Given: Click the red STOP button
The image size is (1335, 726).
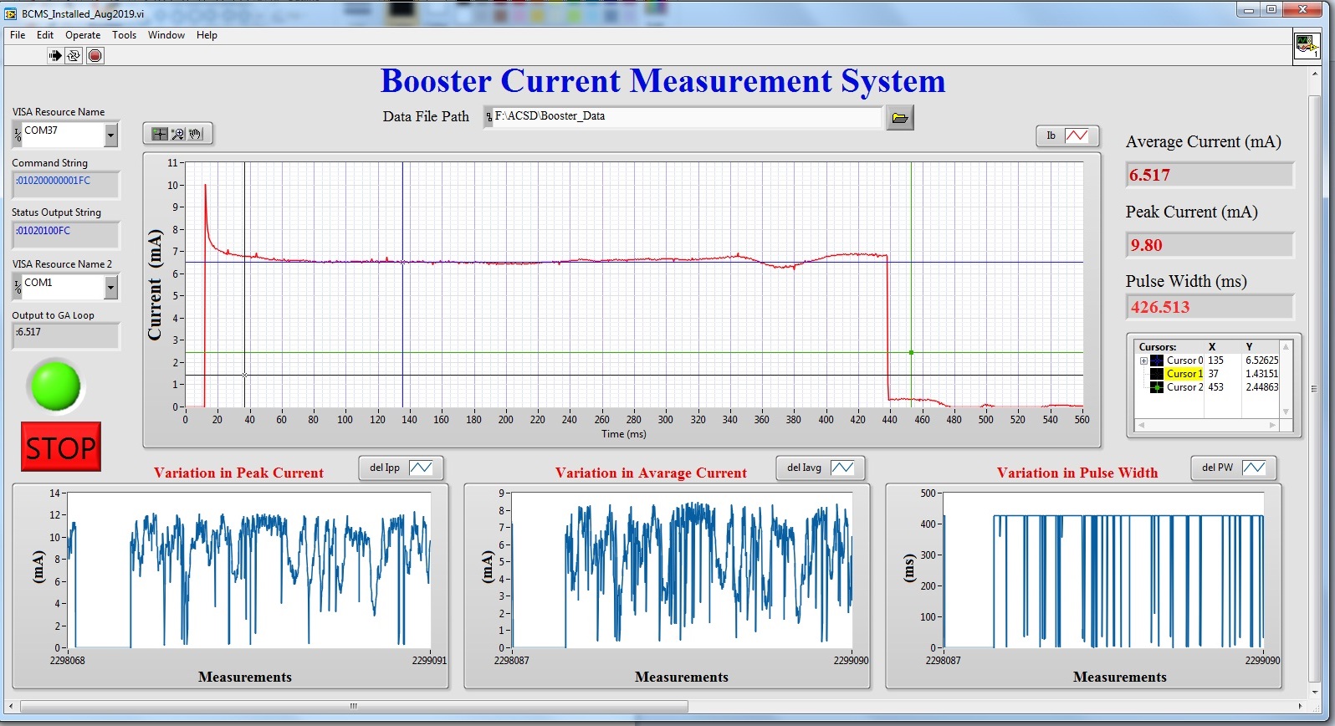Looking at the screenshot, I should point(61,447).
